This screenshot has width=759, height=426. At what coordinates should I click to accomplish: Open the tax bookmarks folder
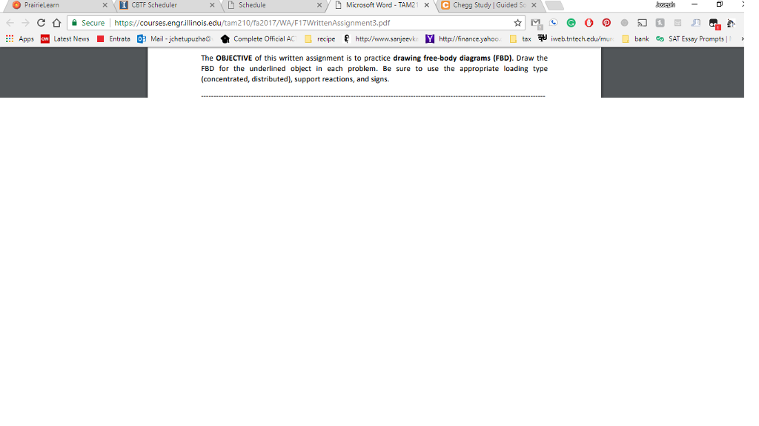(x=523, y=38)
